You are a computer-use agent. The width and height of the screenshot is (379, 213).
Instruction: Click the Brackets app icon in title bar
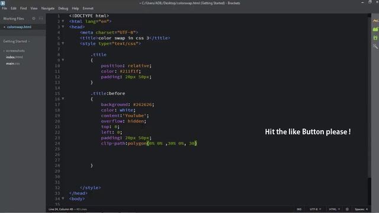click(x=2, y=3)
